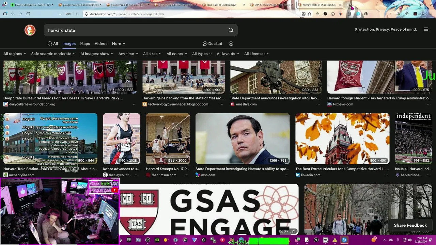The image size is (436, 245).
Task: Reload the page with the refresh icon
Action: [x=28, y=14]
